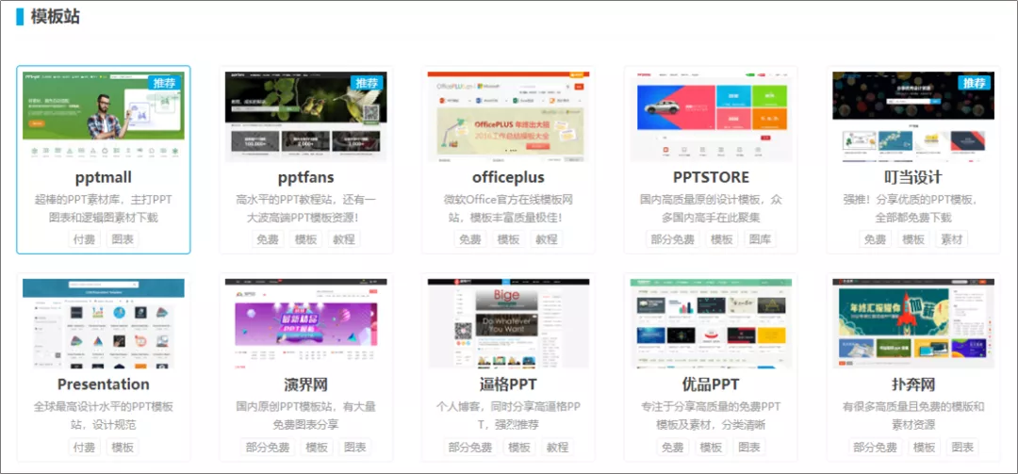Select the 部分免费 tag under 逼格PPT
This screenshot has height=474, width=1018.
[470, 448]
